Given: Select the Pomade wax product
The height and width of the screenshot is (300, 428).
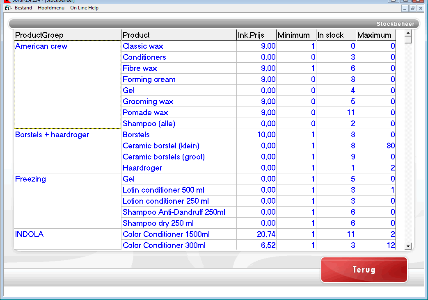Looking at the screenshot, I should [179, 112].
